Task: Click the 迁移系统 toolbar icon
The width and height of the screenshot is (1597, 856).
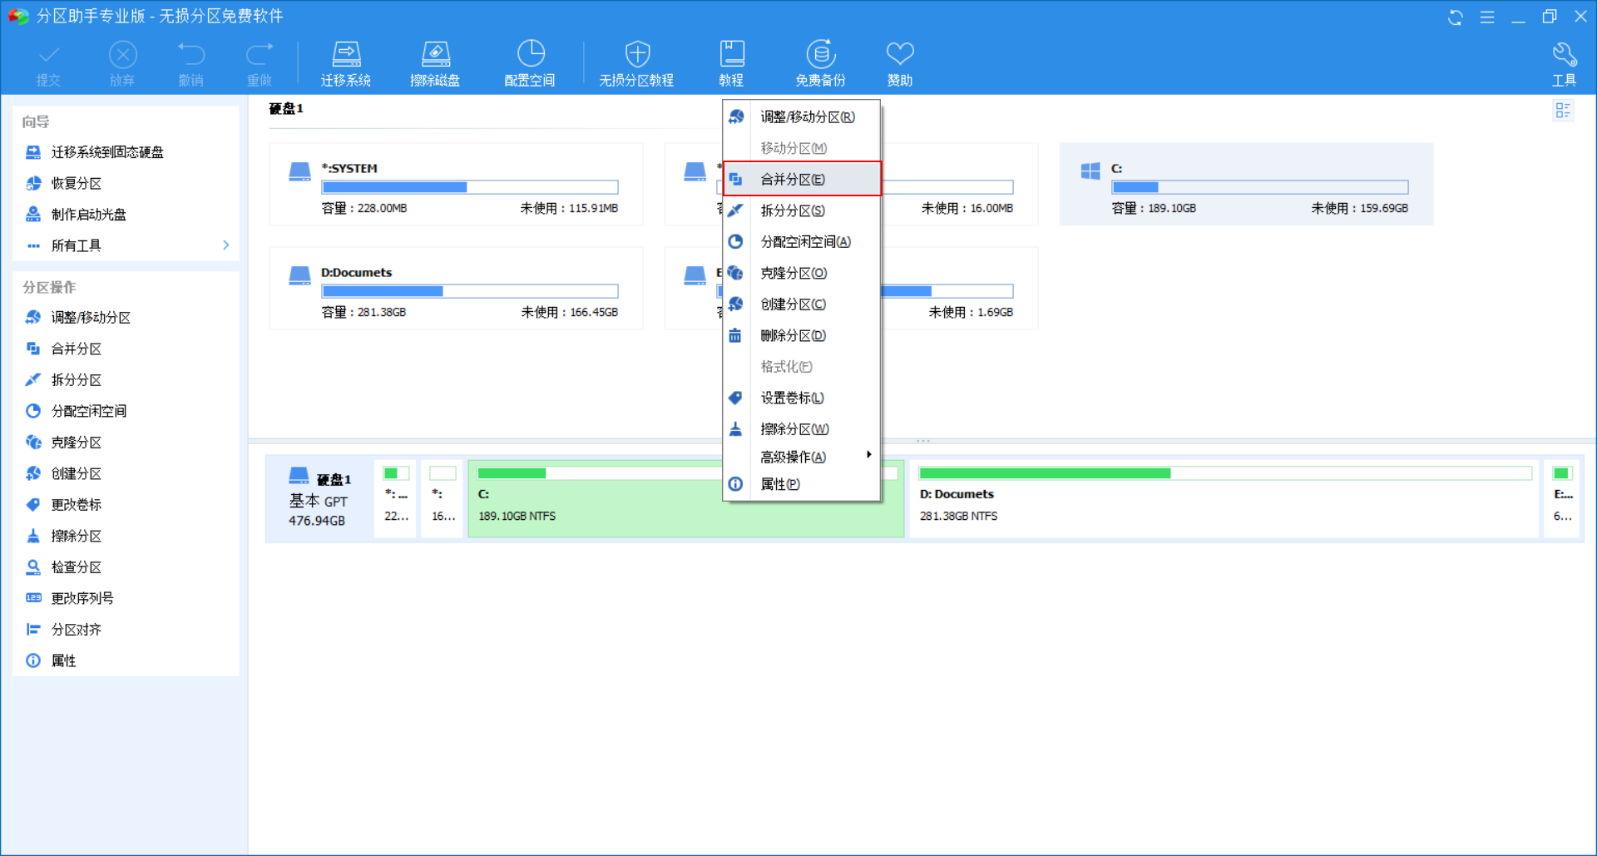Action: 346,55
